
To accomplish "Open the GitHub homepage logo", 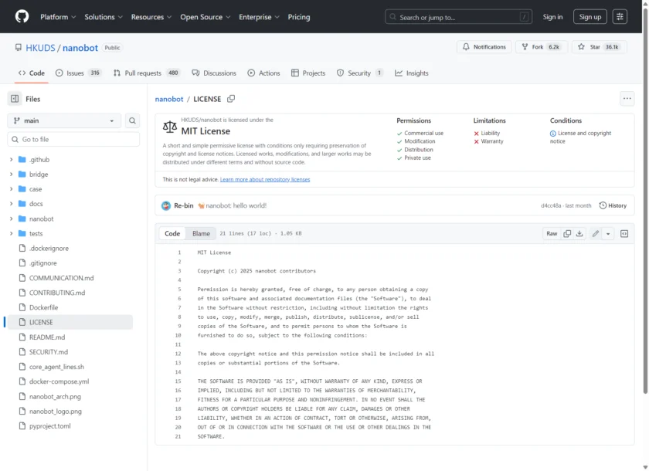I will [22, 16].
